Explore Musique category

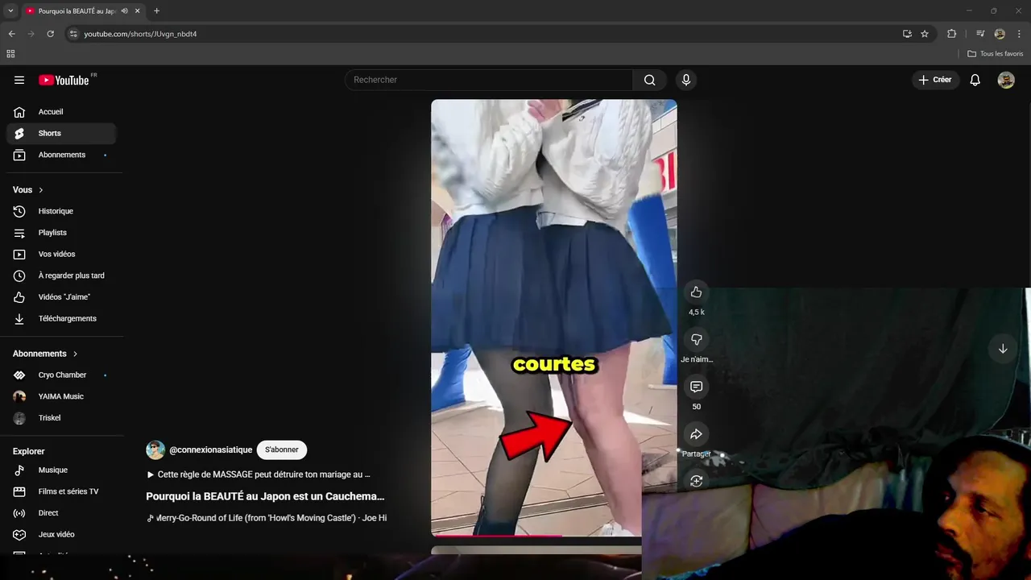click(x=61, y=470)
